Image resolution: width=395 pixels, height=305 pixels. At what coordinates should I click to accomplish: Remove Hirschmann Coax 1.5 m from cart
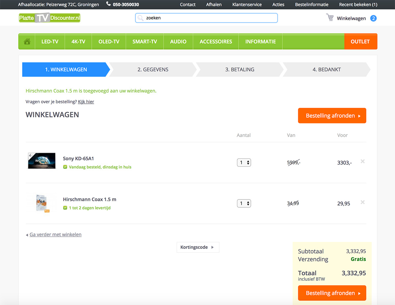coord(362,202)
